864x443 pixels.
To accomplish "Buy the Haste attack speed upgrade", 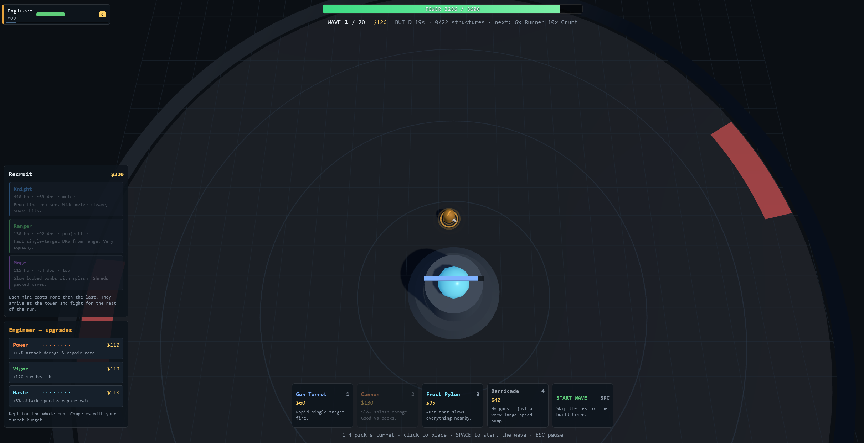I will (66, 396).
